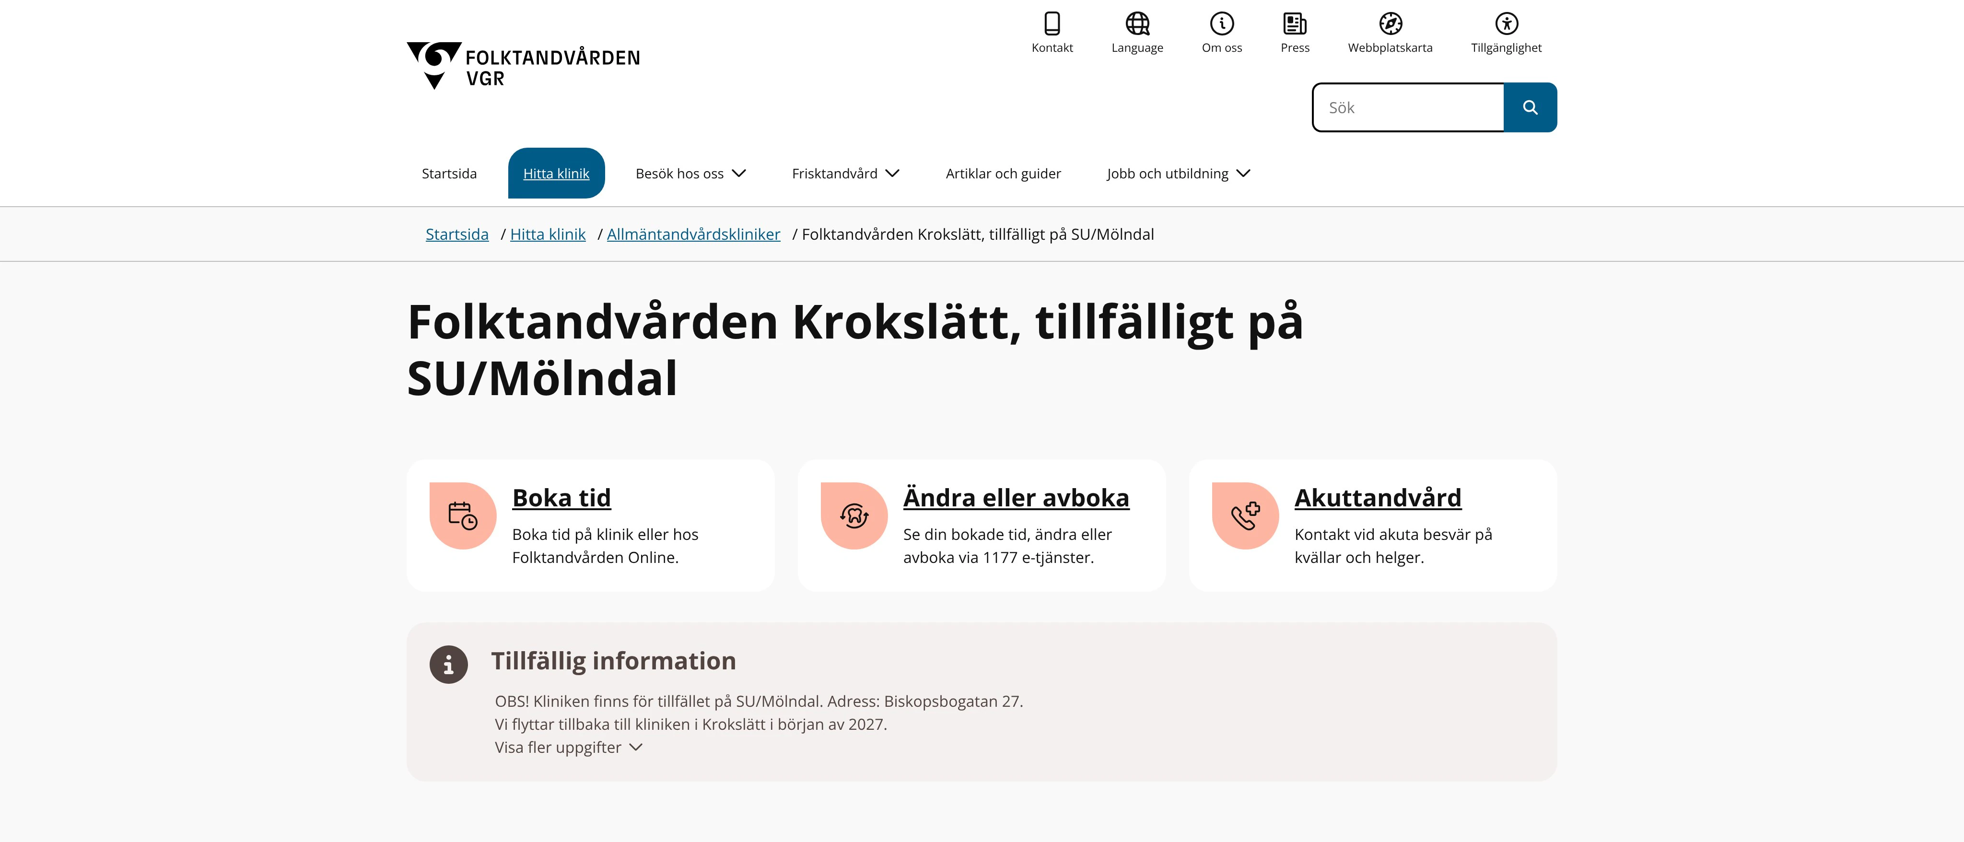Click the page title Folktandvården Krokslätt heading

click(x=855, y=349)
